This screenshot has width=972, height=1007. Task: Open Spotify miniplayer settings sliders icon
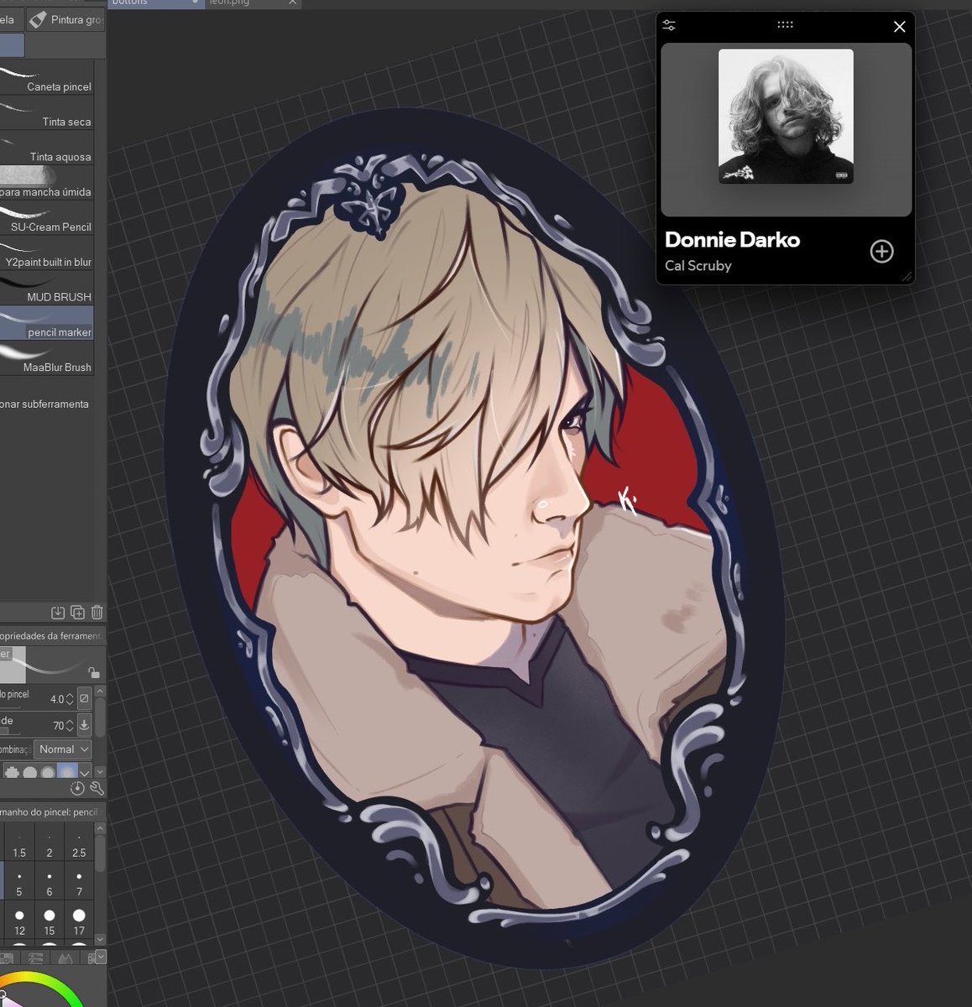tap(668, 26)
